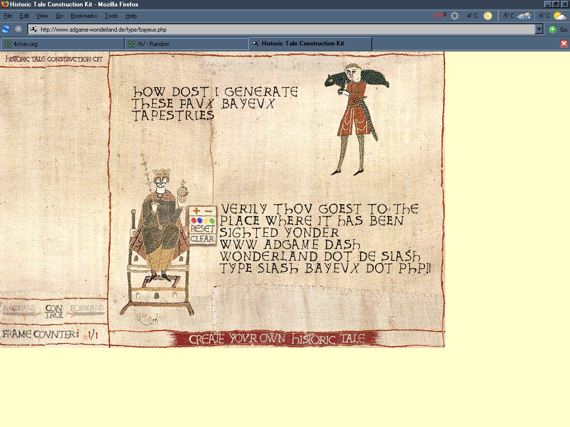
Task: Click the 'How dost I generate' text block
Action: pyautogui.click(x=214, y=103)
